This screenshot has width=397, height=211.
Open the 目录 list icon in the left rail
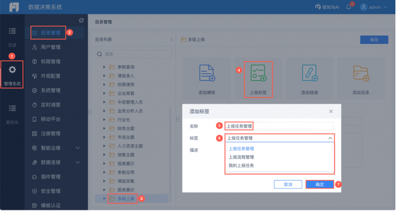coord(12,31)
